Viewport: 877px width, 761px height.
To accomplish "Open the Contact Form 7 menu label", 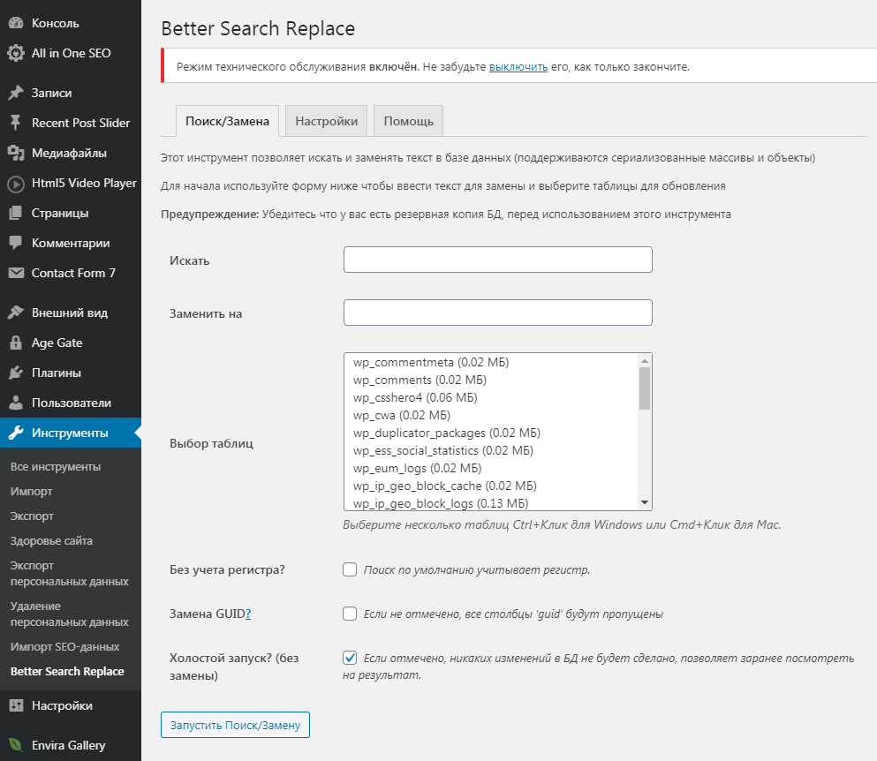I will point(73,273).
